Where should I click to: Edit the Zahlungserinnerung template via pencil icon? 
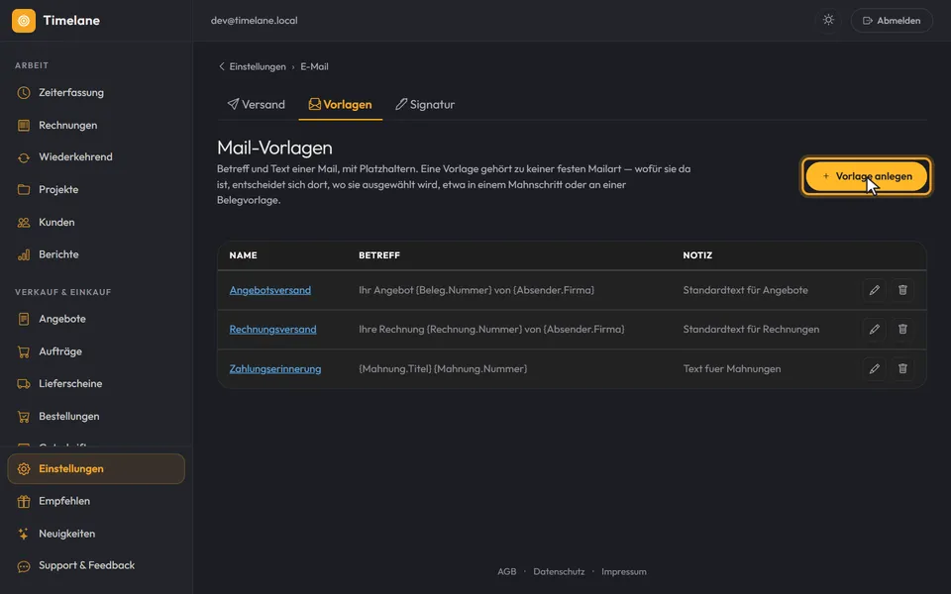point(874,368)
